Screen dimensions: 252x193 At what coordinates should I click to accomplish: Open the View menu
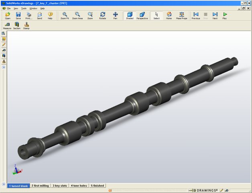pyautogui.click(x=16, y=8)
